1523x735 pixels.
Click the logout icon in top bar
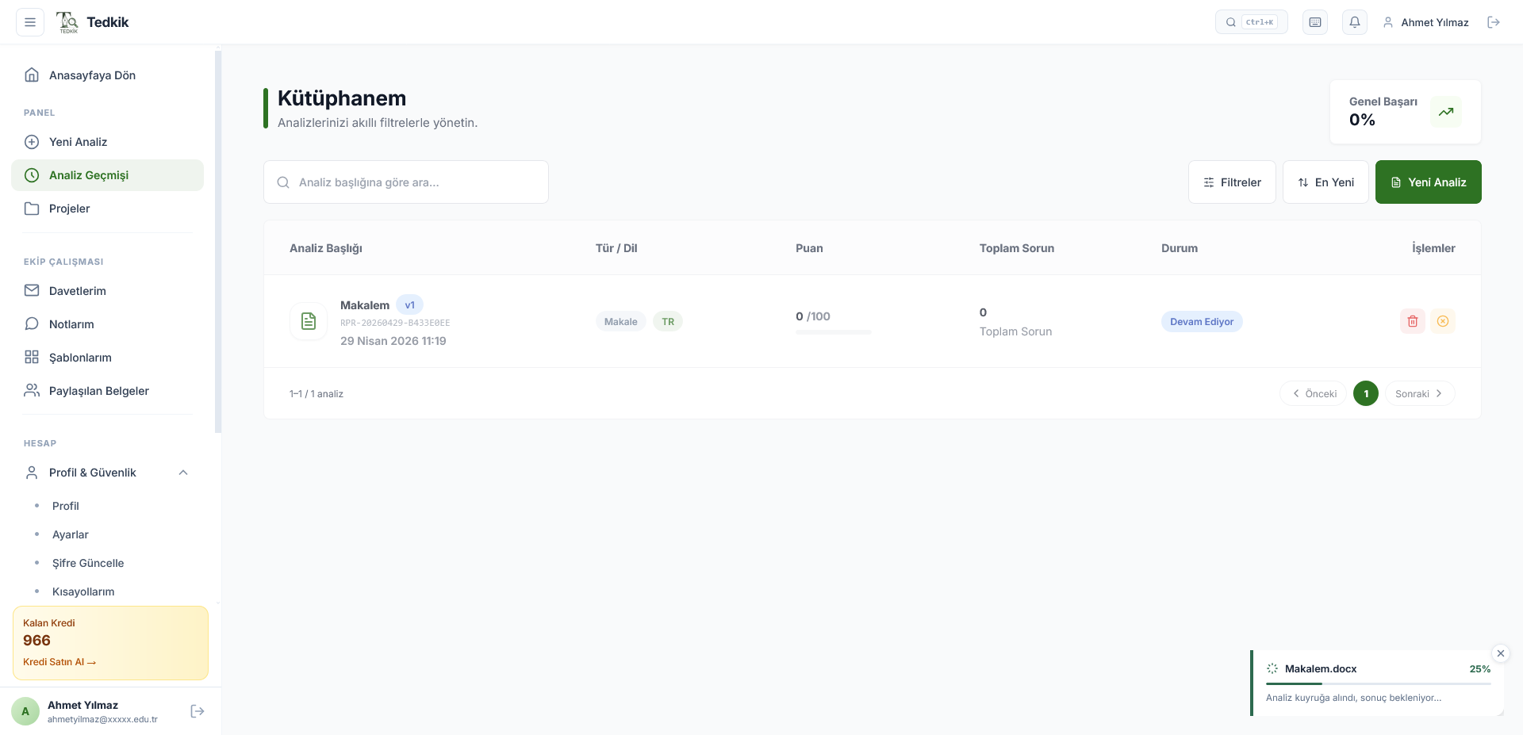point(1494,22)
